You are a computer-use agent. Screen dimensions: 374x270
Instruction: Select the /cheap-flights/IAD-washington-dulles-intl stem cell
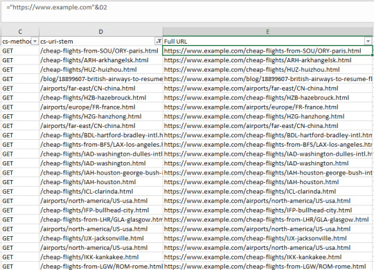pos(101,154)
